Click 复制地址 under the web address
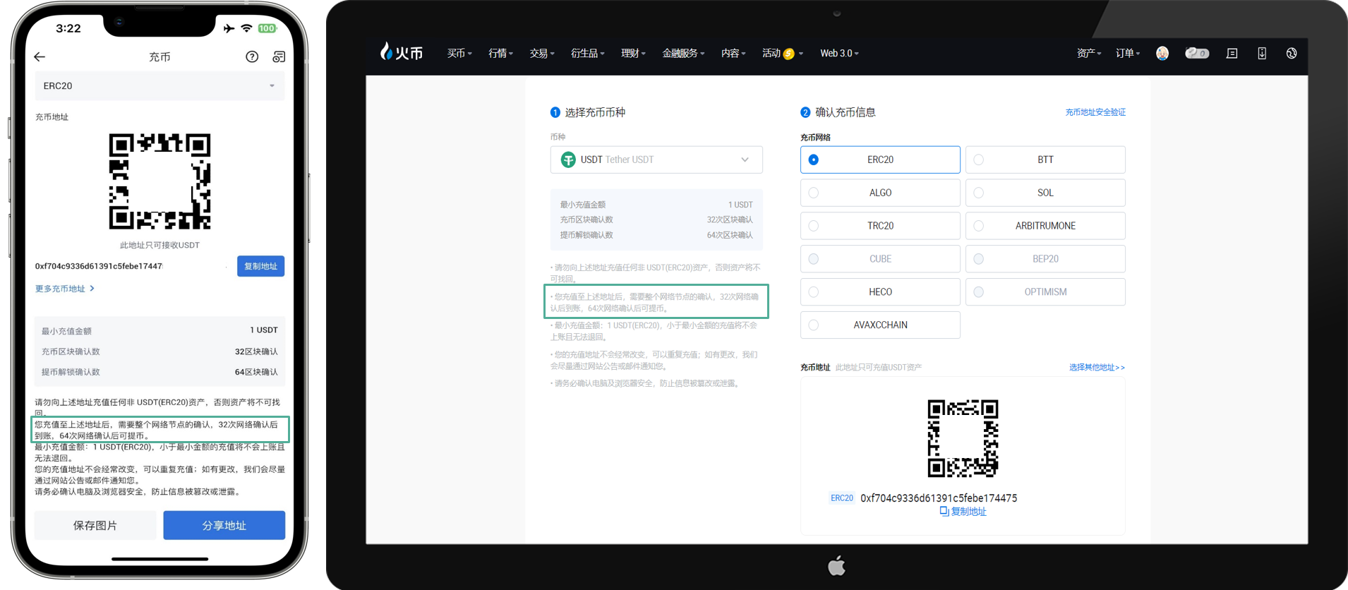1348x590 pixels. (968, 512)
